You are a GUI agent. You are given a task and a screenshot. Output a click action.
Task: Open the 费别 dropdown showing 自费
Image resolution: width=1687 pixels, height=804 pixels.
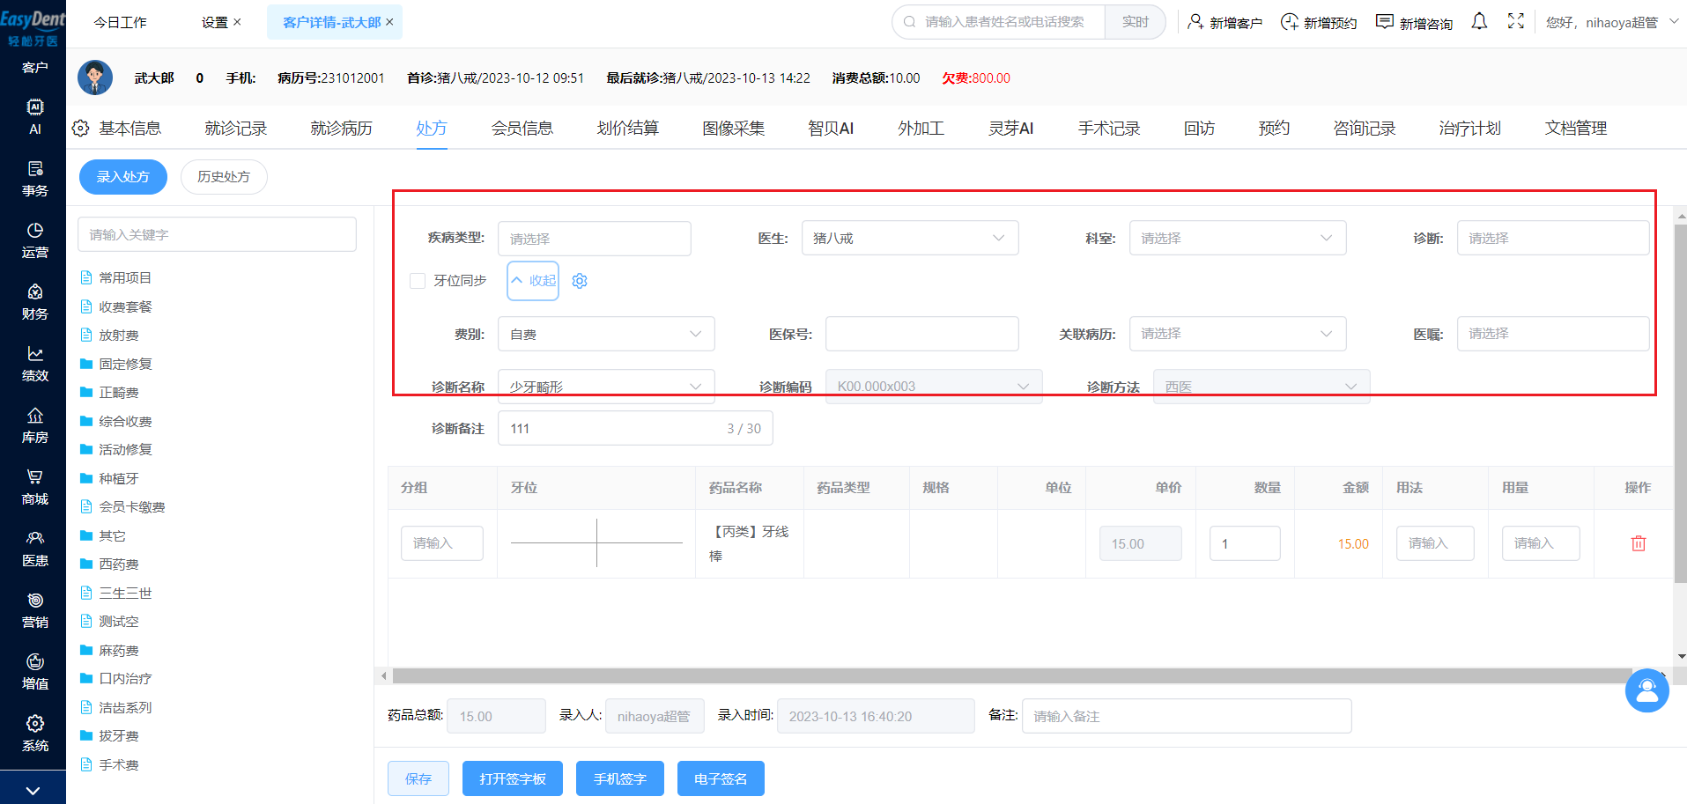coord(606,334)
